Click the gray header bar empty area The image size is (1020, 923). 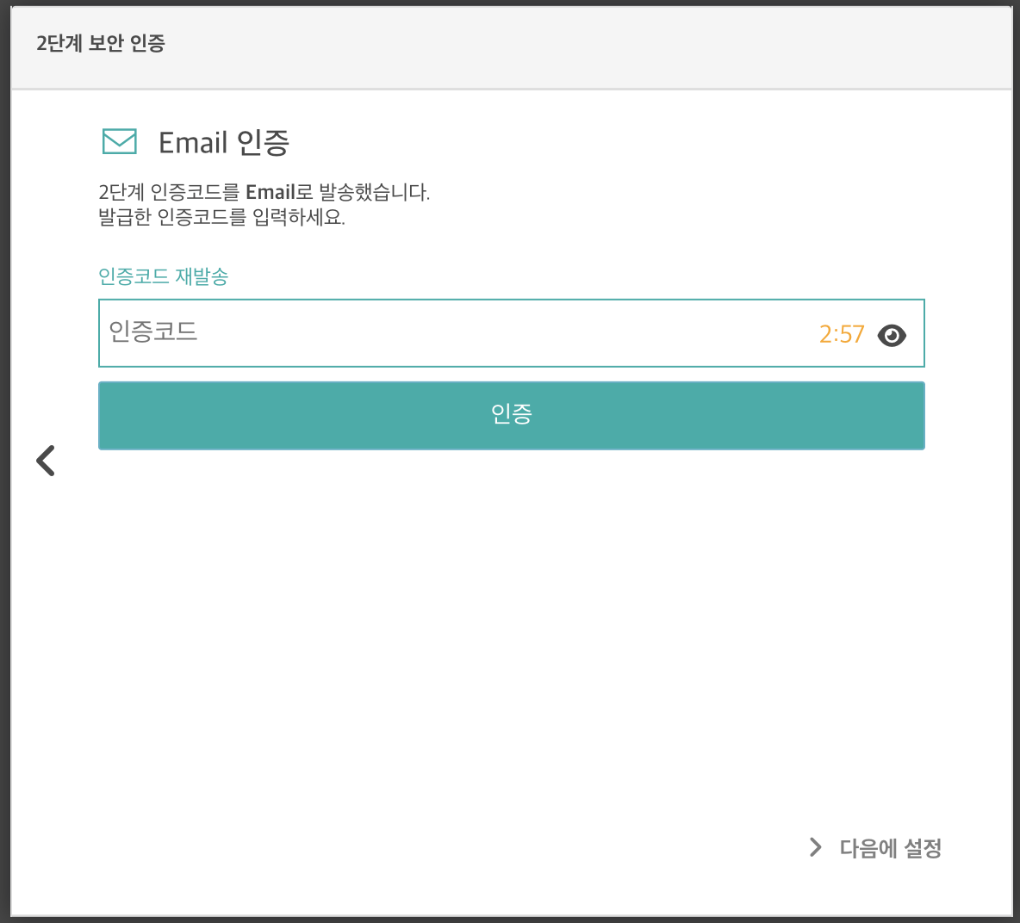pos(586,44)
